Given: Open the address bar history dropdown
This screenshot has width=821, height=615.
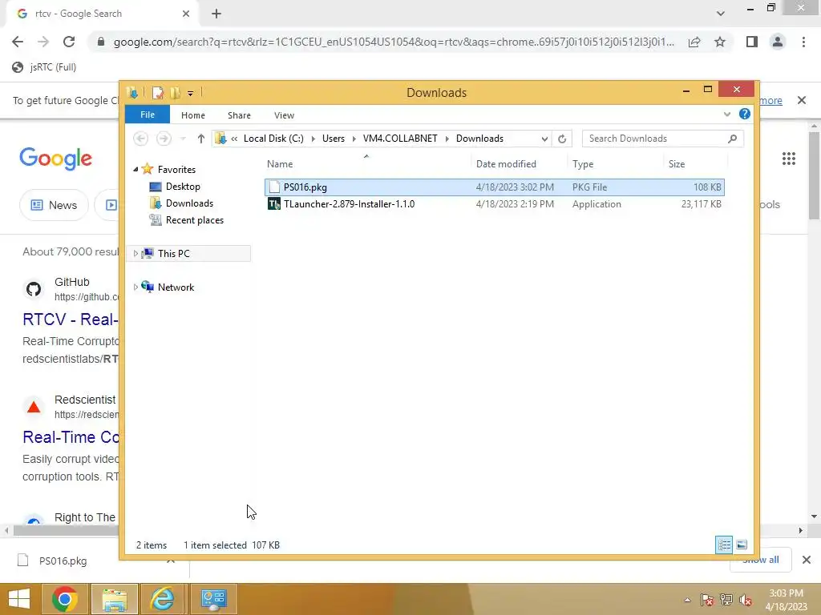Looking at the screenshot, I should (x=544, y=139).
